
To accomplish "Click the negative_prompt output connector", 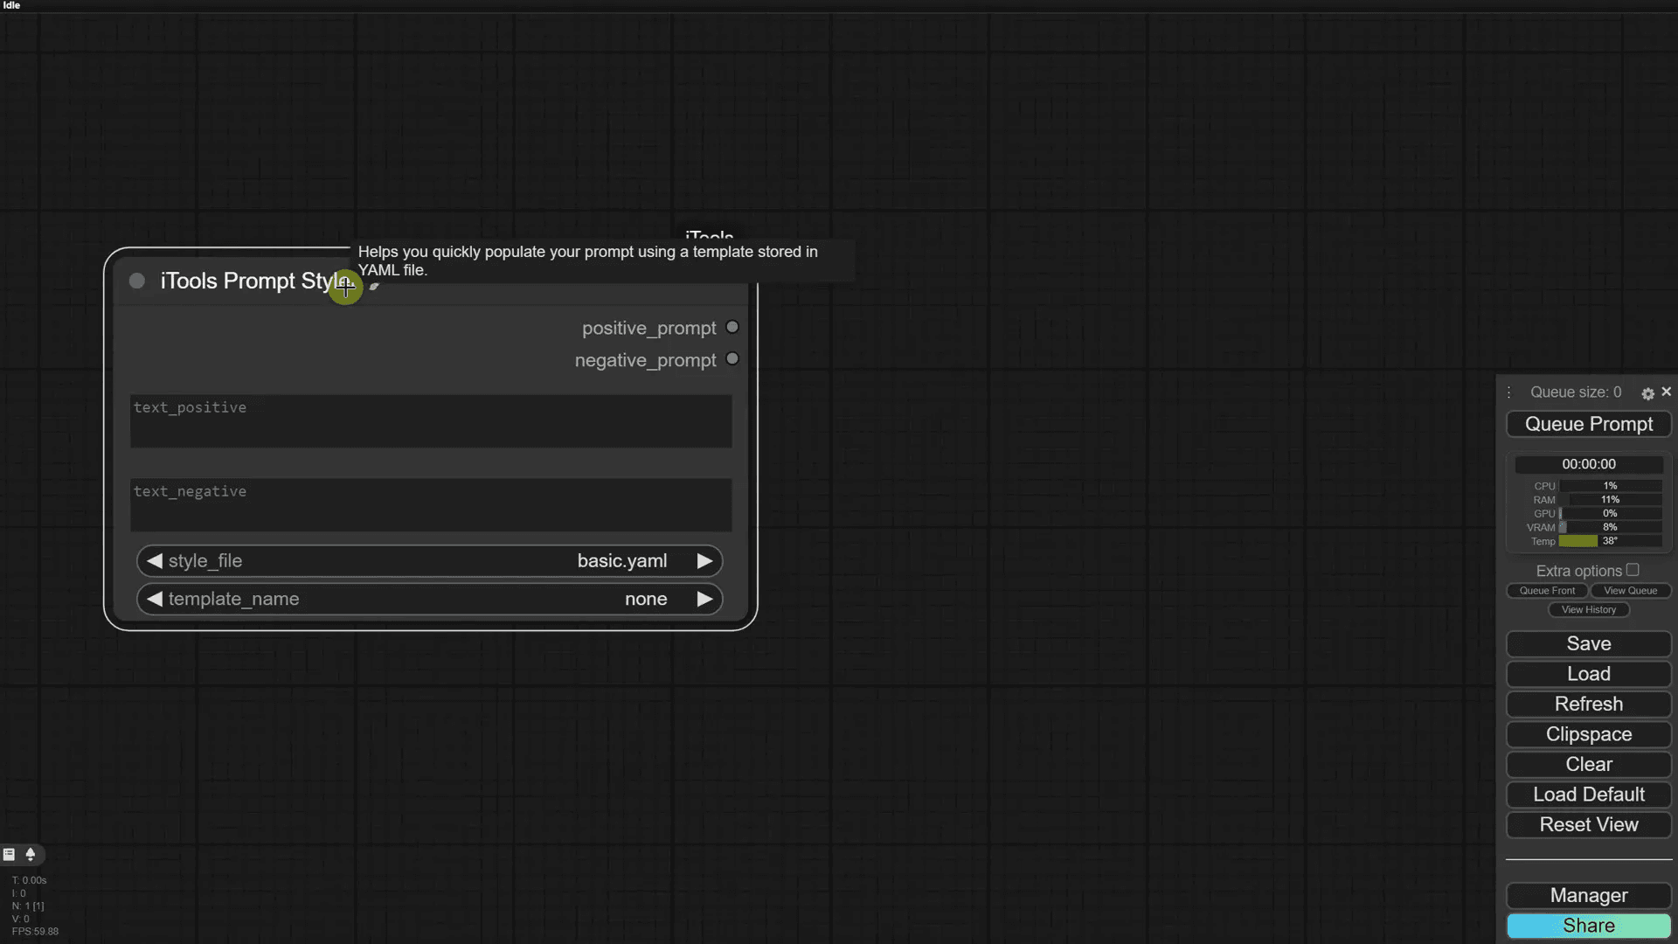I will tap(732, 359).
